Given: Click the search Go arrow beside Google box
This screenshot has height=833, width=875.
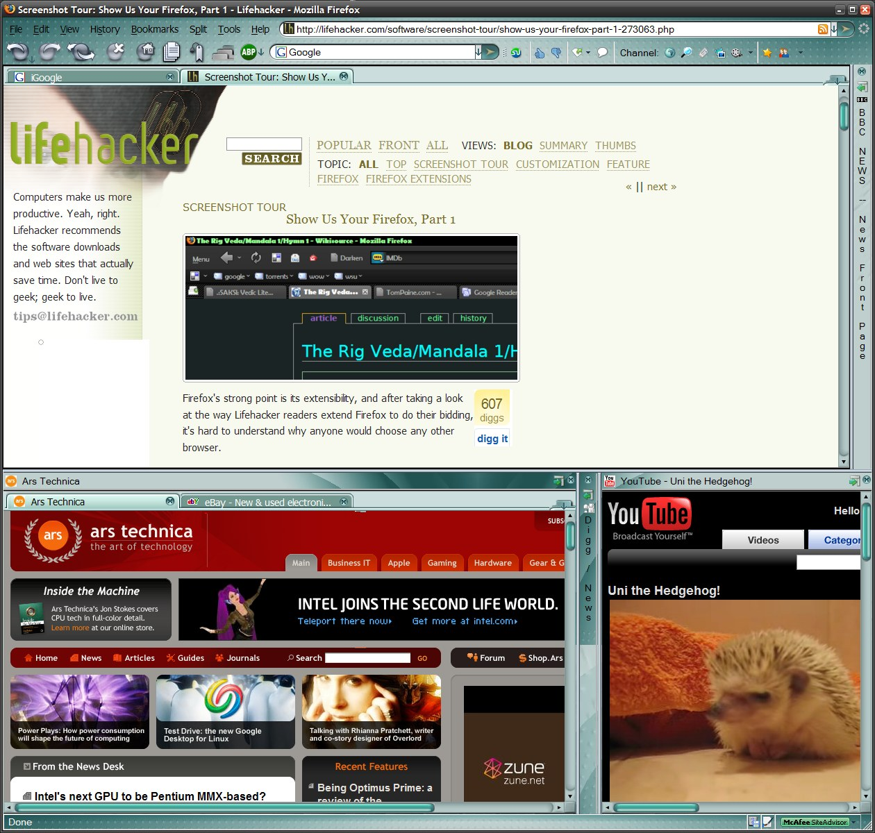Looking at the screenshot, I should click(491, 52).
